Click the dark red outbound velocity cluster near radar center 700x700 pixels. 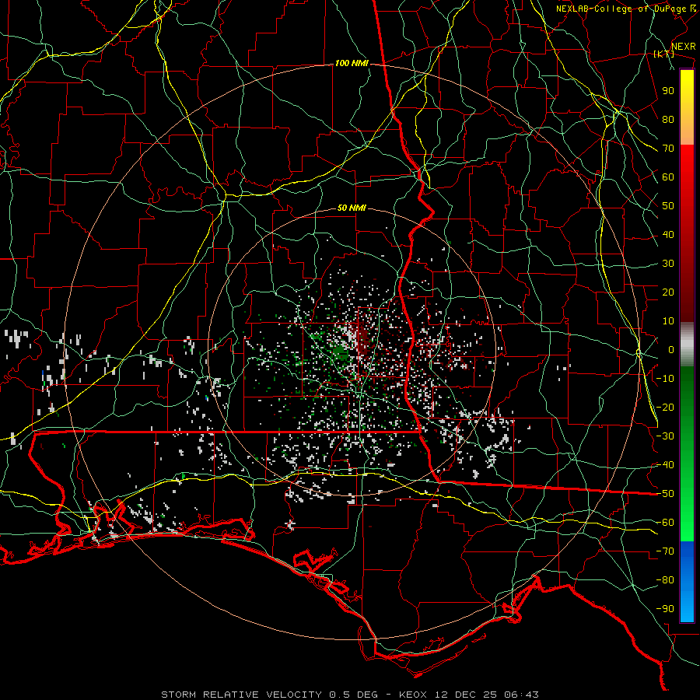pos(365,340)
